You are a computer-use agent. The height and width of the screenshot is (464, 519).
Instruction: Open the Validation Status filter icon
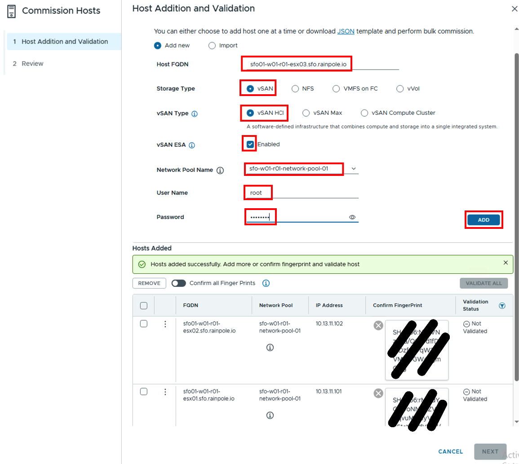click(502, 305)
